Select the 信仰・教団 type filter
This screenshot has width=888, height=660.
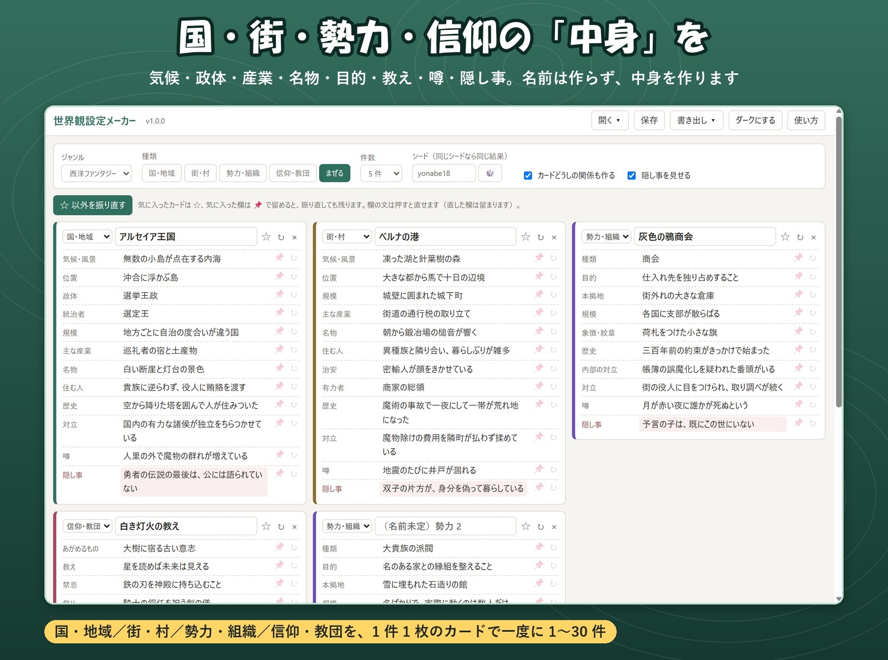point(293,173)
